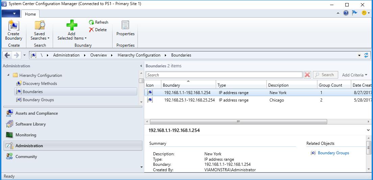Viewport: 373px width, 180px height.
Task: Click the Create Boundary icon
Action: 13,25
